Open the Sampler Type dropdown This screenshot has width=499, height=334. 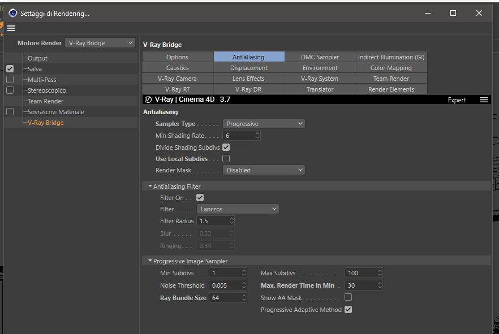click(264, 124)
